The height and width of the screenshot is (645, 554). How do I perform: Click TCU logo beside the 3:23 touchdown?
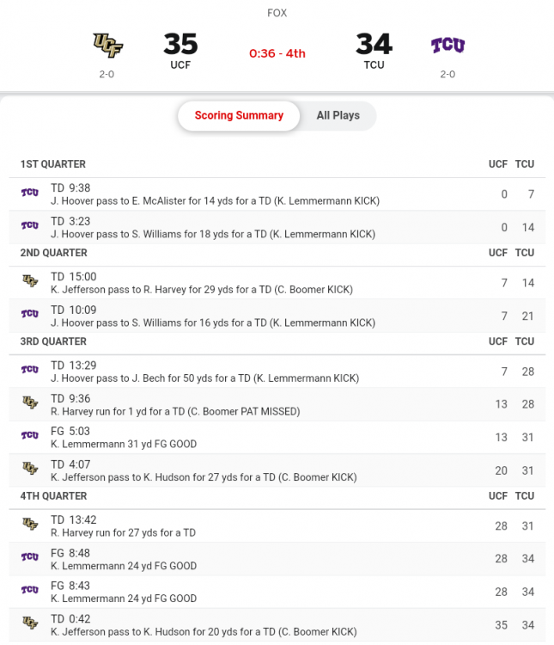click(30, 225)
